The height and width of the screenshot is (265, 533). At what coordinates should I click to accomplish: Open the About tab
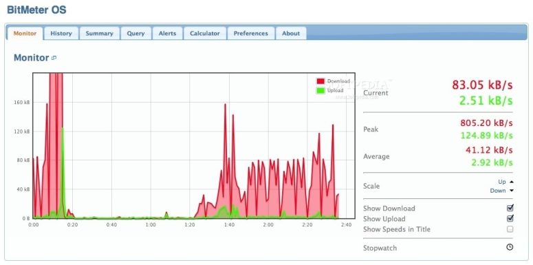pos(291,33)
